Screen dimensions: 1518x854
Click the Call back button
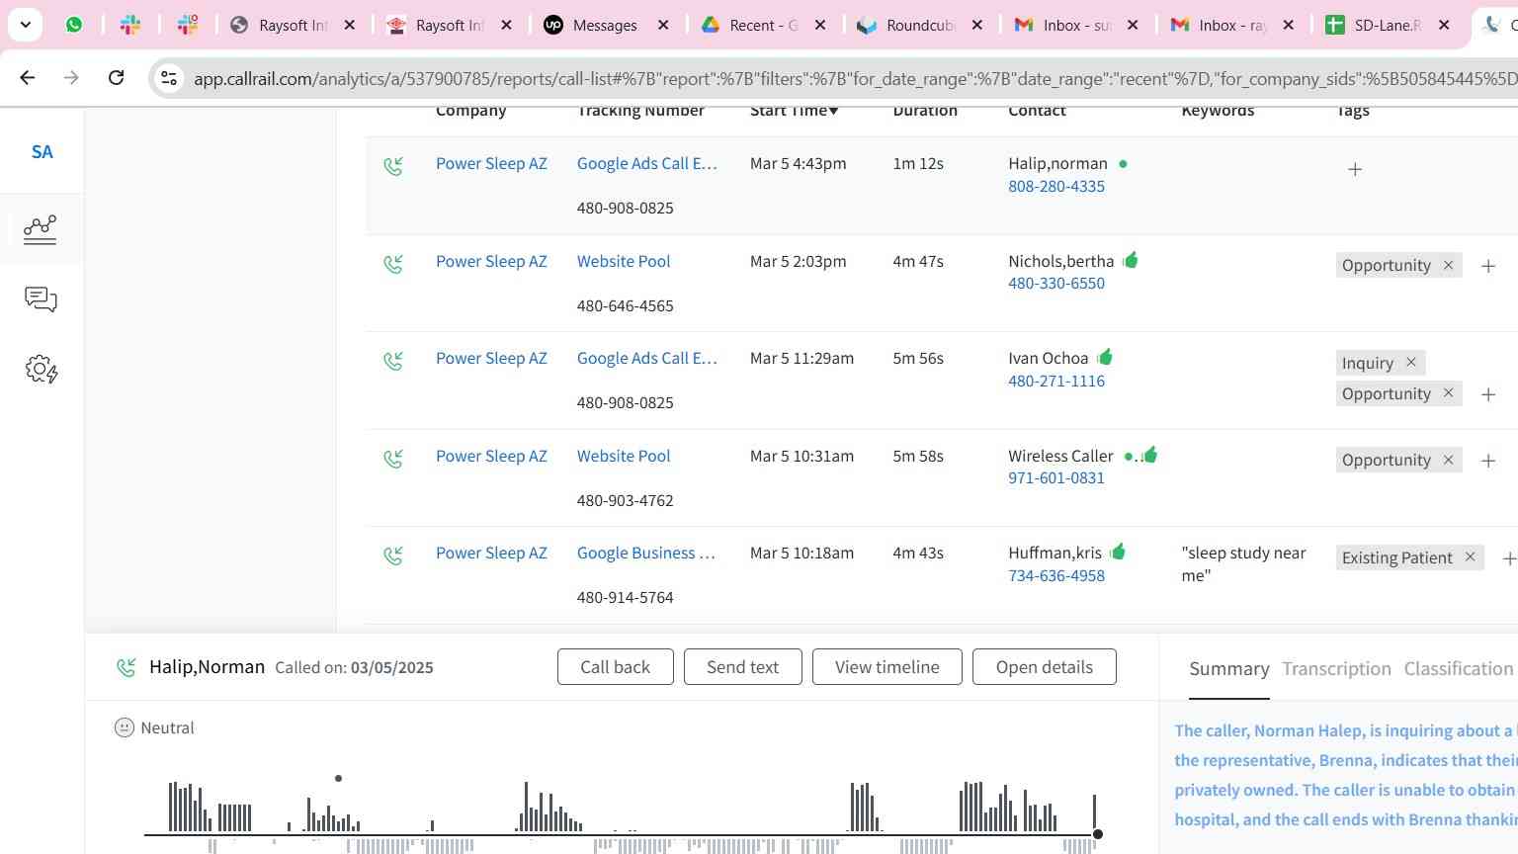coord(616,667)
